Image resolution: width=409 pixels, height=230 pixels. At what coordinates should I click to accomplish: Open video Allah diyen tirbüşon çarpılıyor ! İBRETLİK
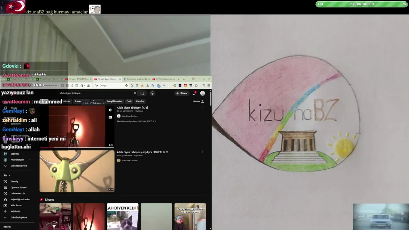tap(142, 152)
